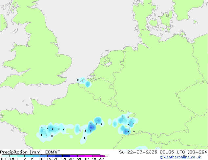
Task: Click the '35' legend scale label
Action: (79, 159)
